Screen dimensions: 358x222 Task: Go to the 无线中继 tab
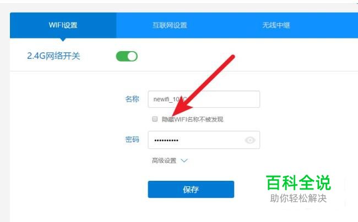276,25
